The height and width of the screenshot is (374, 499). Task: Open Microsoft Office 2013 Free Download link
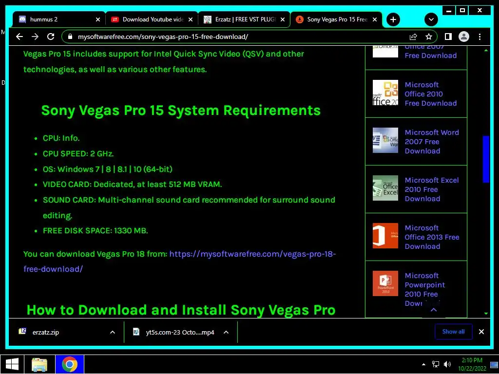click(432, 237)
